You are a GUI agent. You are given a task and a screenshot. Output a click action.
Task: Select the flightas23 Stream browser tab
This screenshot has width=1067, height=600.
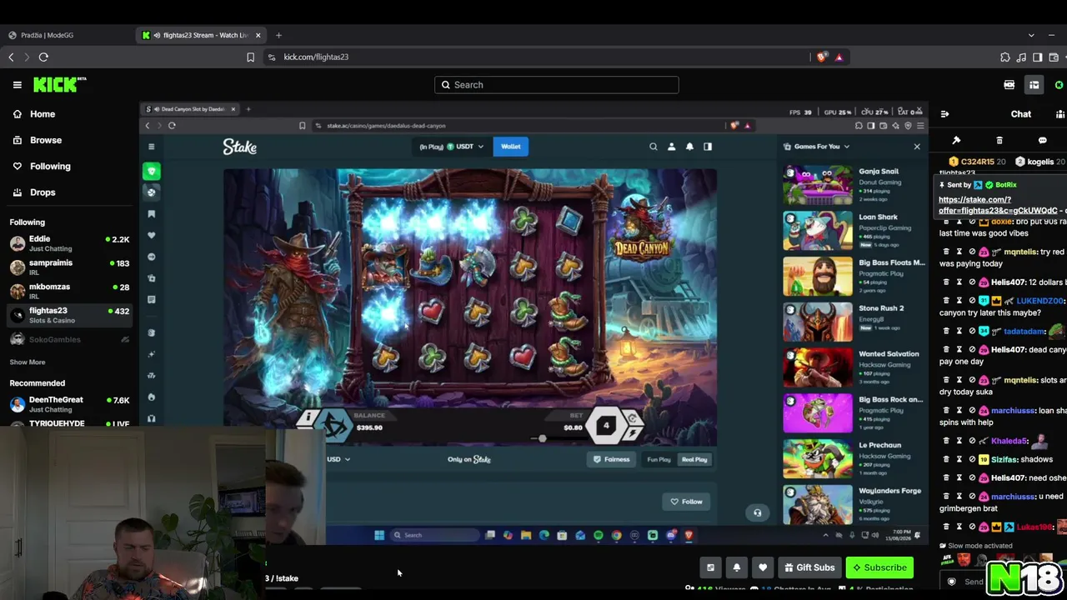[x=201, y=35]
